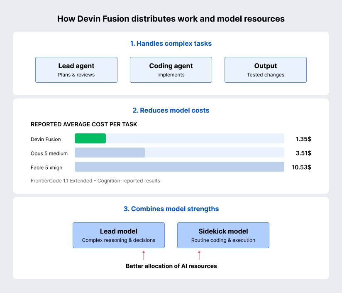The width and height of the screenshot is (342, 293).
Task: Click the green Devin Fusion cost bar
Action: [90, 138]
